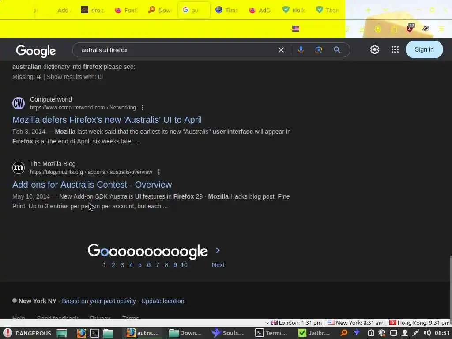The height and width of the screenshot is (339, 452).
Task: Switch to the Dow browser tab
Action: [x=160, y=10]
